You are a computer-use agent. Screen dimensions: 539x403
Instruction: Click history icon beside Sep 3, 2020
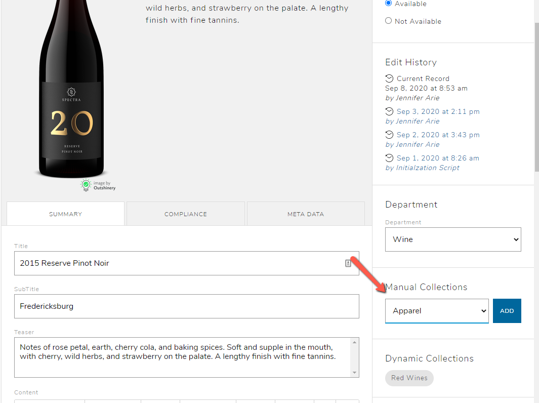pos(389,111)
